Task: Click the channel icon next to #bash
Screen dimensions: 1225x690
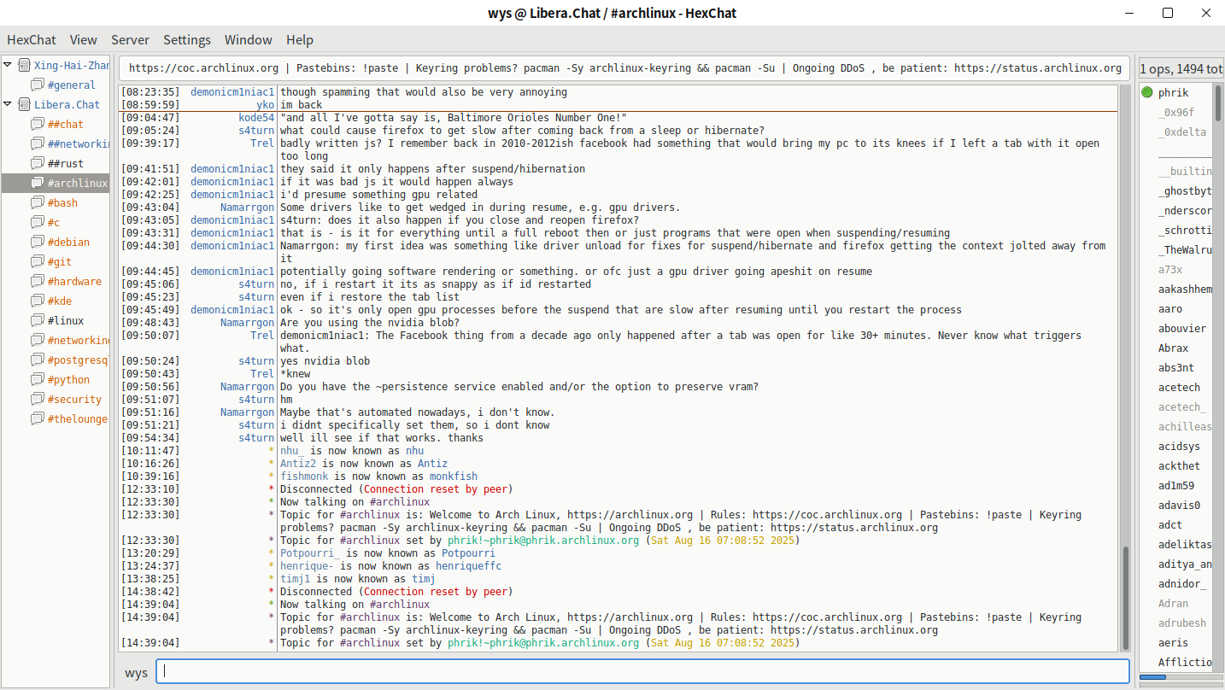Action: pyautogui.click(x=38, y=203)
